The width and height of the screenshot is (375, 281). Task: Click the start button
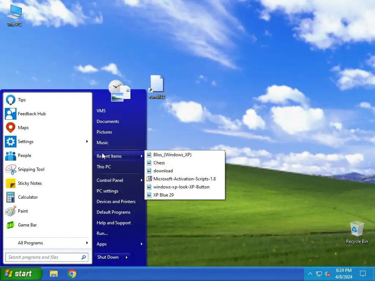[x=21, y=274]
